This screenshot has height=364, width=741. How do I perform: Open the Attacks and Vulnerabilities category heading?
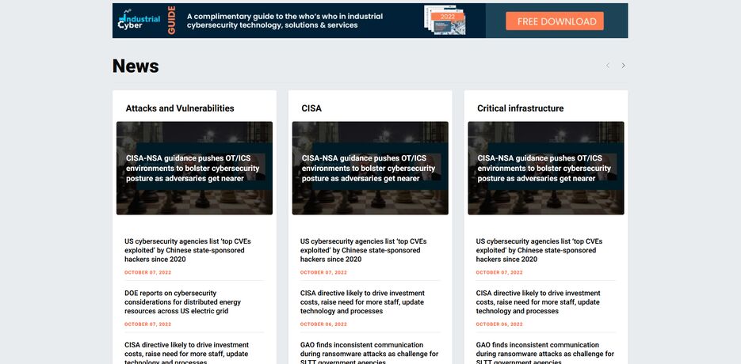point(180,108)
